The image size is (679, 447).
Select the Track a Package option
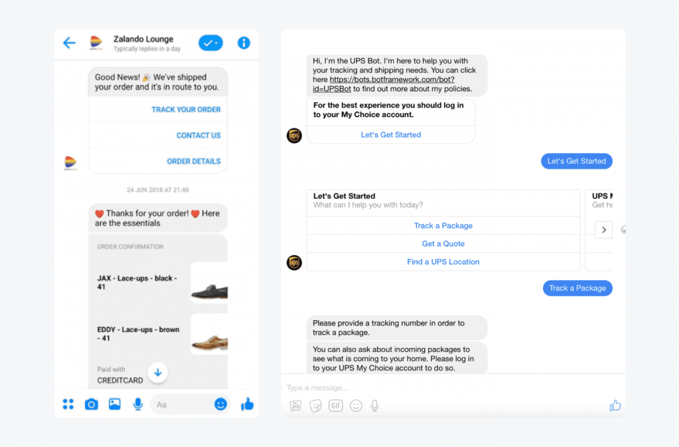tap(443, 225)
